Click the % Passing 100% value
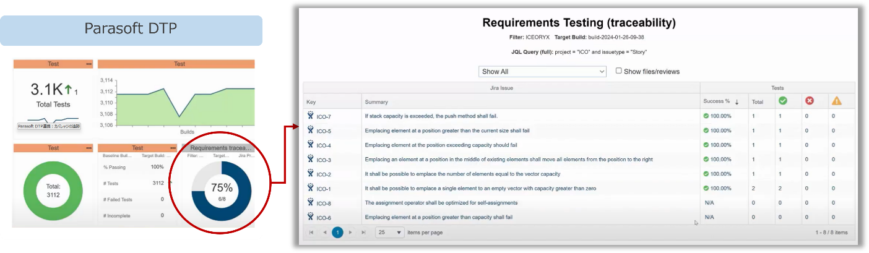The height and width of the screenshot is (253, 869). pyautogui.click(x=157, y=167)
